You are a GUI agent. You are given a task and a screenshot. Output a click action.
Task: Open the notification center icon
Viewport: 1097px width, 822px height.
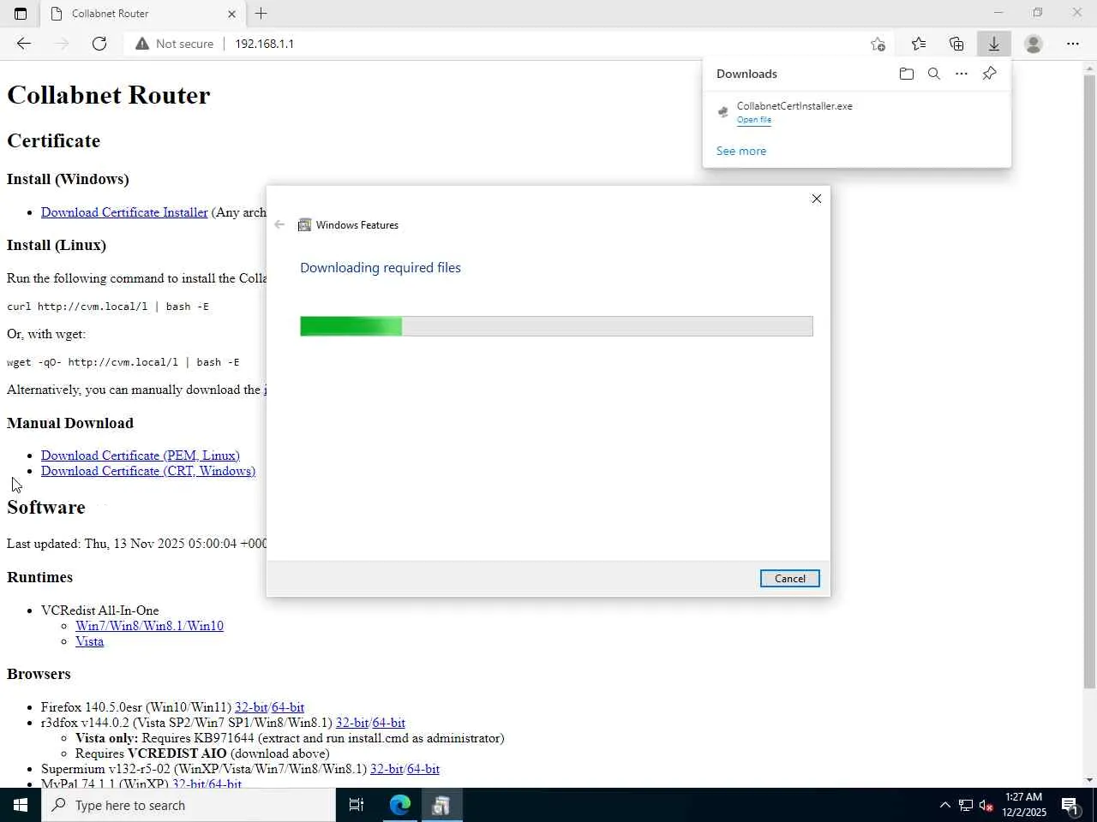(1070, 805)
